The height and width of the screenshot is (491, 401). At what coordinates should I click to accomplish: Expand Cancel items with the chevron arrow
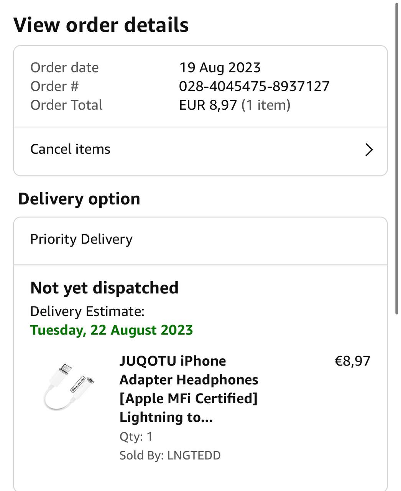pyautogui.click(x=369, y=150)
